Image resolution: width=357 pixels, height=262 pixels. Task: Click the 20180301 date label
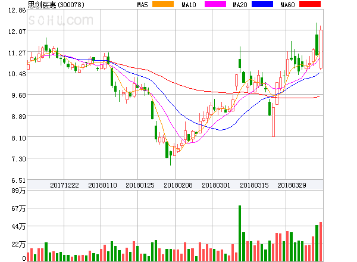pos(216,185)
